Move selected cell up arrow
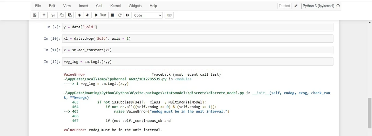This screenshot has width=372, height=136. click(79, 15)
